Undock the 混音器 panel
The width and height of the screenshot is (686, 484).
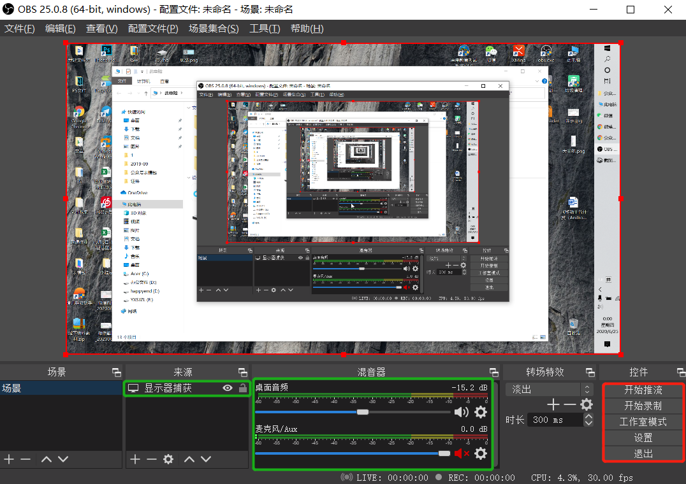494,372
